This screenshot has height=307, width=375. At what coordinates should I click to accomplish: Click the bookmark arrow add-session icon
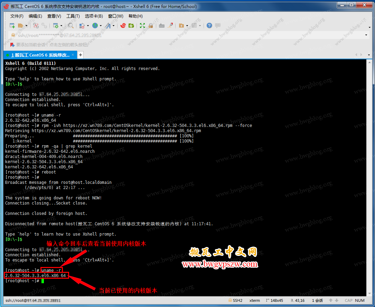[12, 44]
